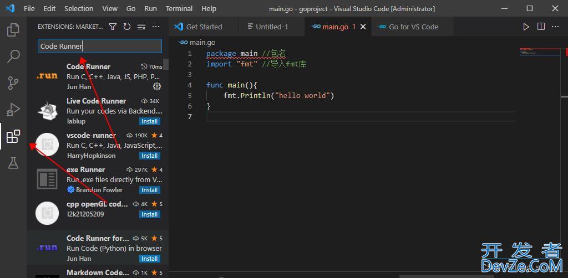
Task: Click the extensions search input field
Action: [100, 47]
